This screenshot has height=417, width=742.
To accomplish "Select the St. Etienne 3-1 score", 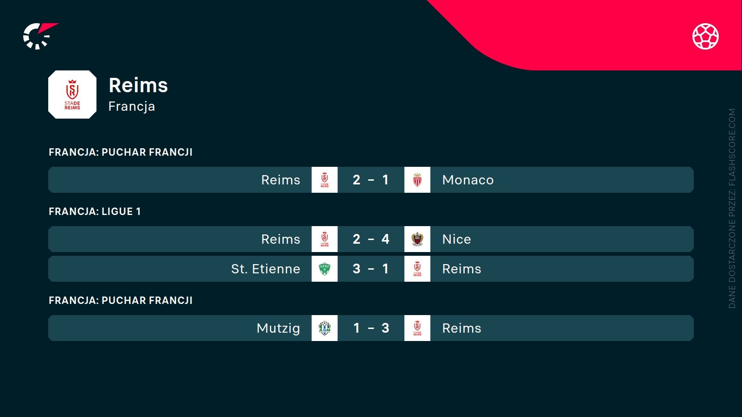I will [371, 269].
